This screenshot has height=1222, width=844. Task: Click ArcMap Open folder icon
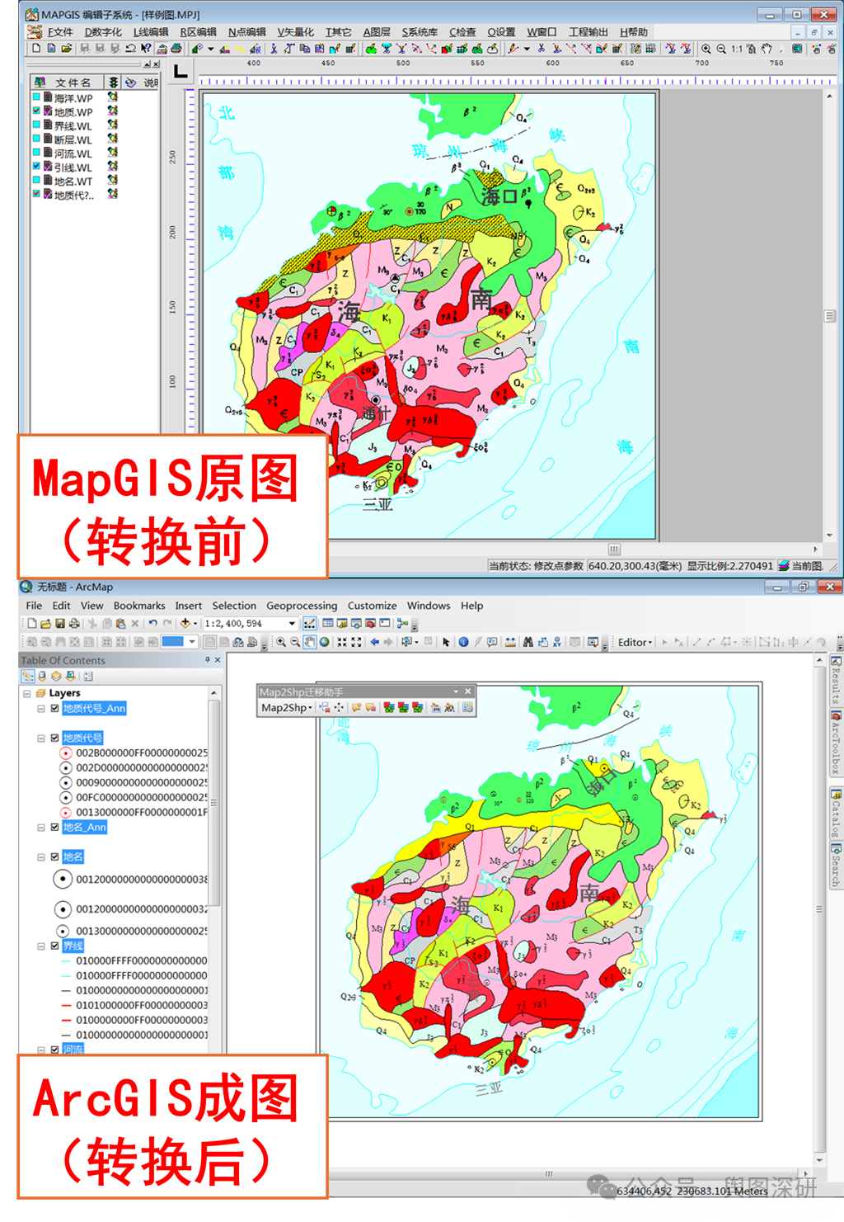pyautogui.click(x=46, y=624)
